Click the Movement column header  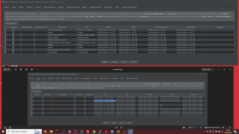[x=62, y=27]
